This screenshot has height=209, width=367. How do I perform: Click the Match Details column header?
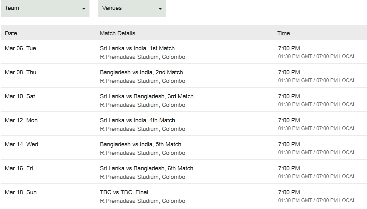point(118,33)
